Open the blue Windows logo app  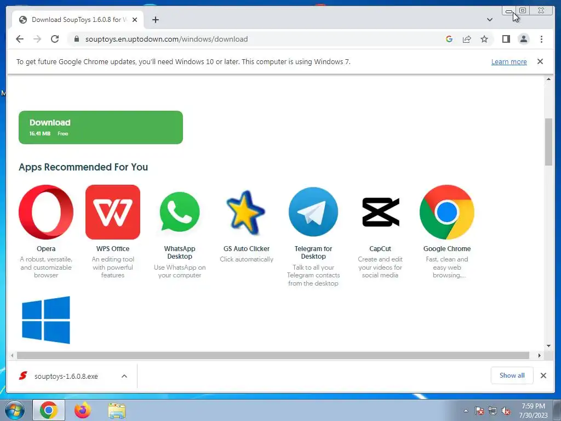pyautogui.click(x=46, y=320)
